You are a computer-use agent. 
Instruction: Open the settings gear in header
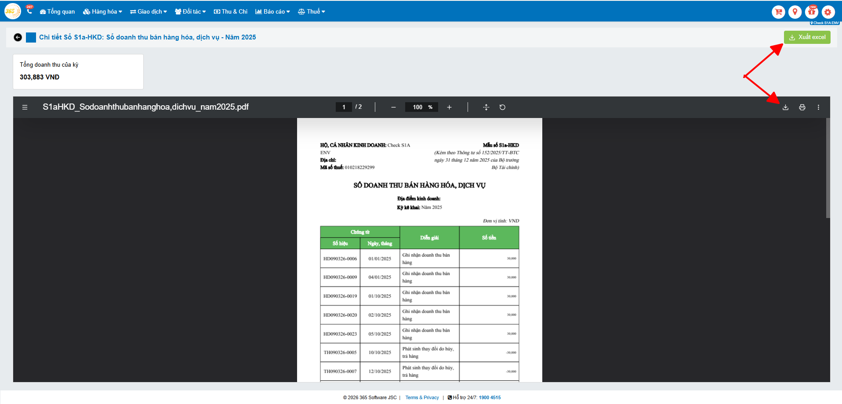[828, 12]
